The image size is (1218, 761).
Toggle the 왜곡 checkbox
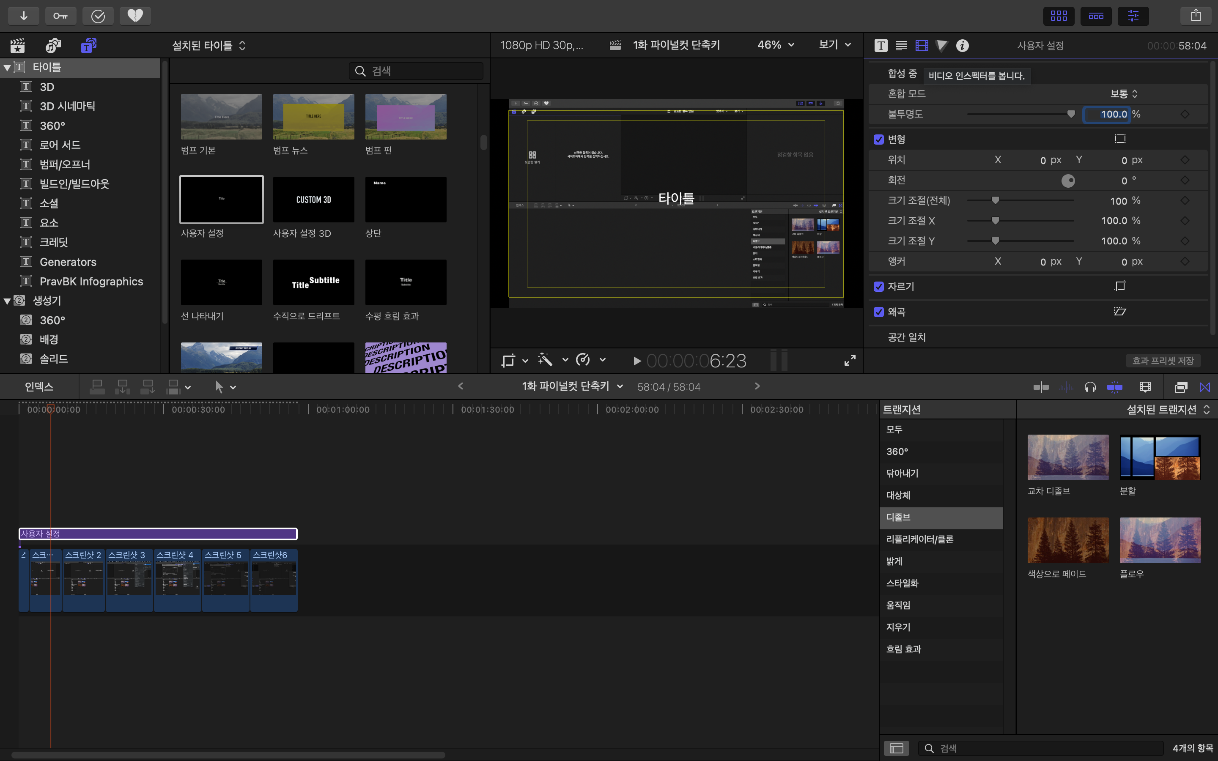pyautogui.click(x=879, y=312)
